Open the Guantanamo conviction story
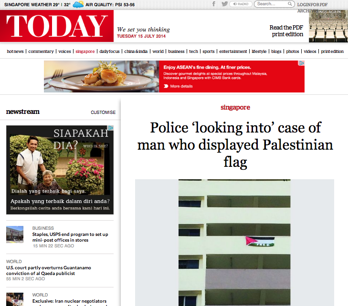This screenshot has height=306, width=348. [x=49, y=271]
